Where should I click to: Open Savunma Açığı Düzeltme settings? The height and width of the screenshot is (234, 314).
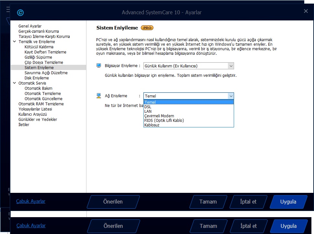[x=46, y=73]
